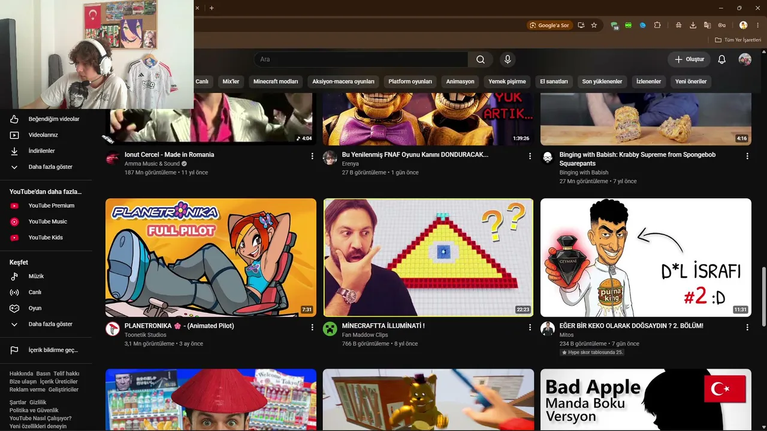This screenshot has height=431, width=767.
Task: Open the D*L İSRAFI #2 video thumbnail
Action: [646, 257]
